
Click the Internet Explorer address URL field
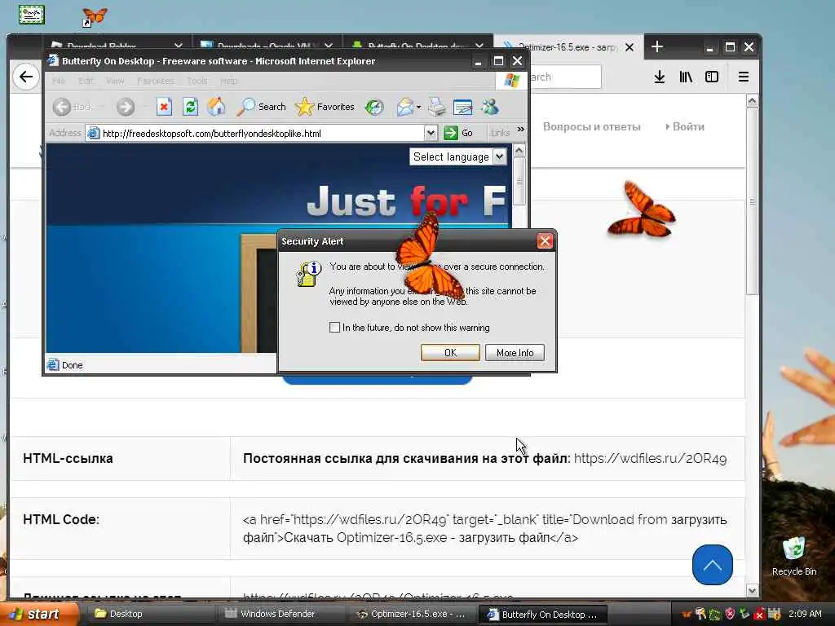coord(263,133)
